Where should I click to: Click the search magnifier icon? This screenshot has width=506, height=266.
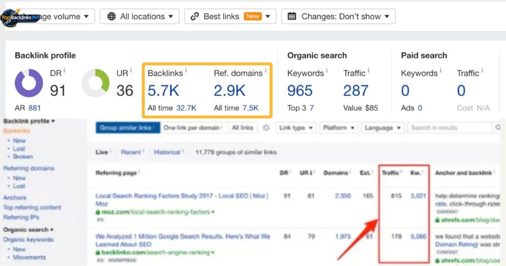tap(497, 128)
